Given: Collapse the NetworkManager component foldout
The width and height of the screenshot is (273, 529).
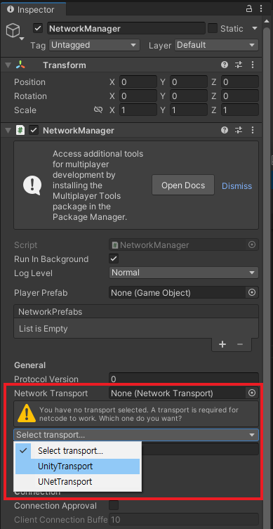Looking at the screenshot, I should coord(8,131).
